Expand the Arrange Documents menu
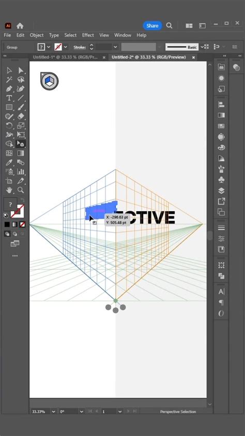The image size is (245, 436). (x=189, y=26)
